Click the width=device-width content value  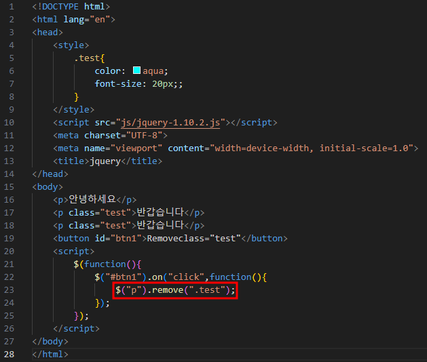[262, 148]
